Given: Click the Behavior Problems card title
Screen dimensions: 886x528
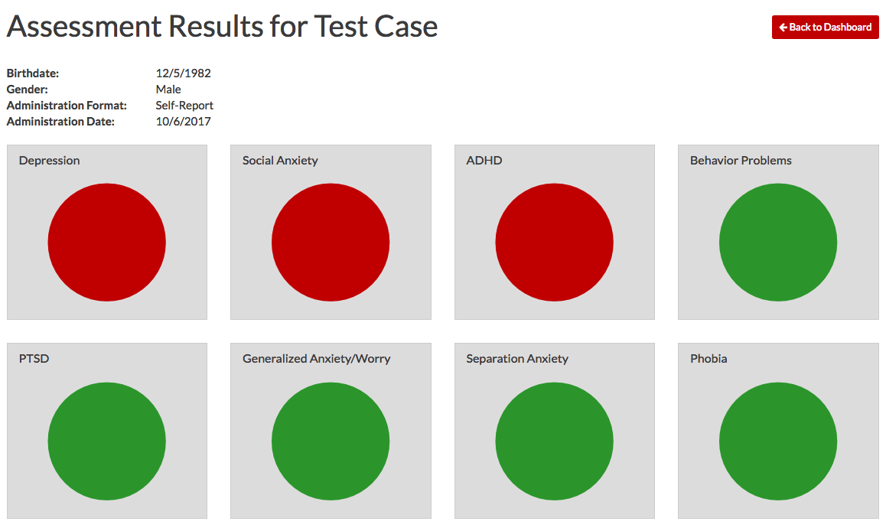Looking at the screenshot, I should pyautogui.click(x=741, y=161).
